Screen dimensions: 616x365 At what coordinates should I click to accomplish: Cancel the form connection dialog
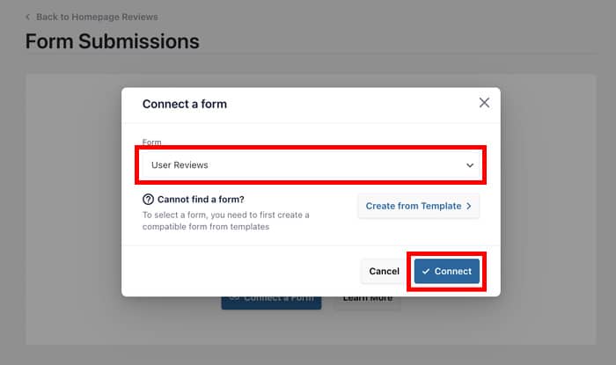tap(384, 271)
